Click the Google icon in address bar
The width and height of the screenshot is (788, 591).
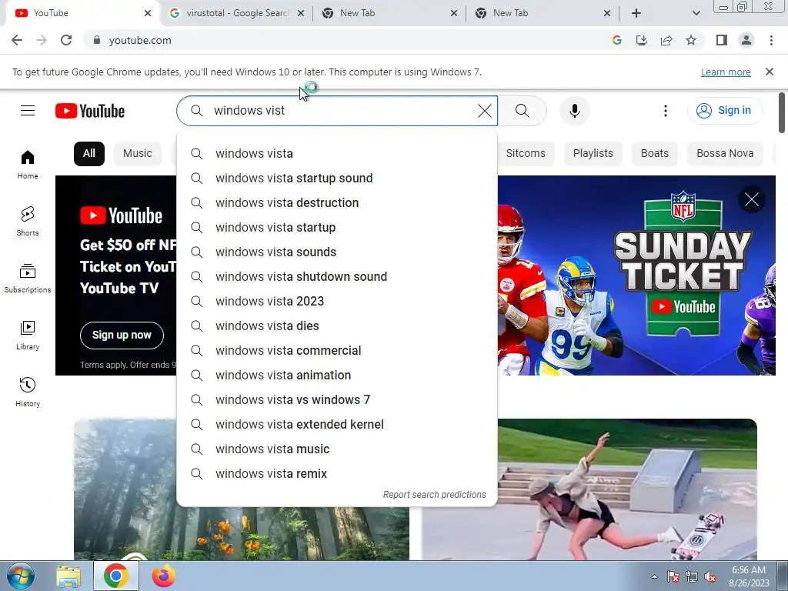(617, 40)
